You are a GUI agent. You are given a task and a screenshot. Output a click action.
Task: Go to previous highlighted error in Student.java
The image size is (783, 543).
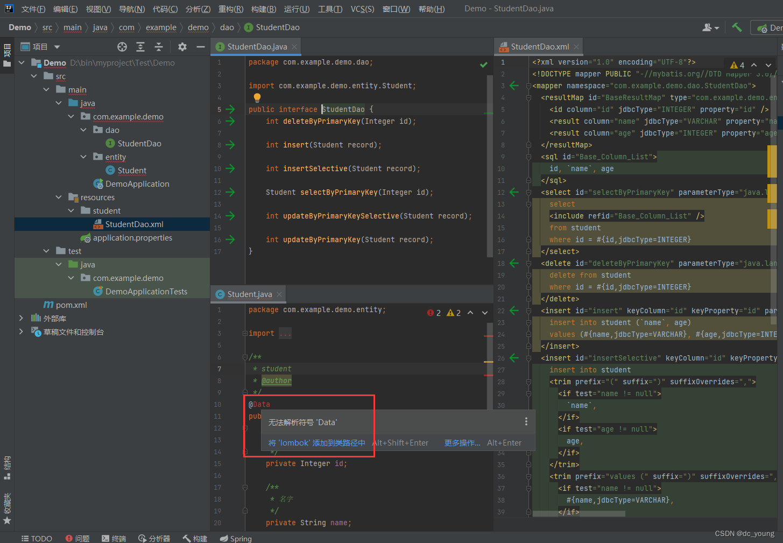(470, 313)
